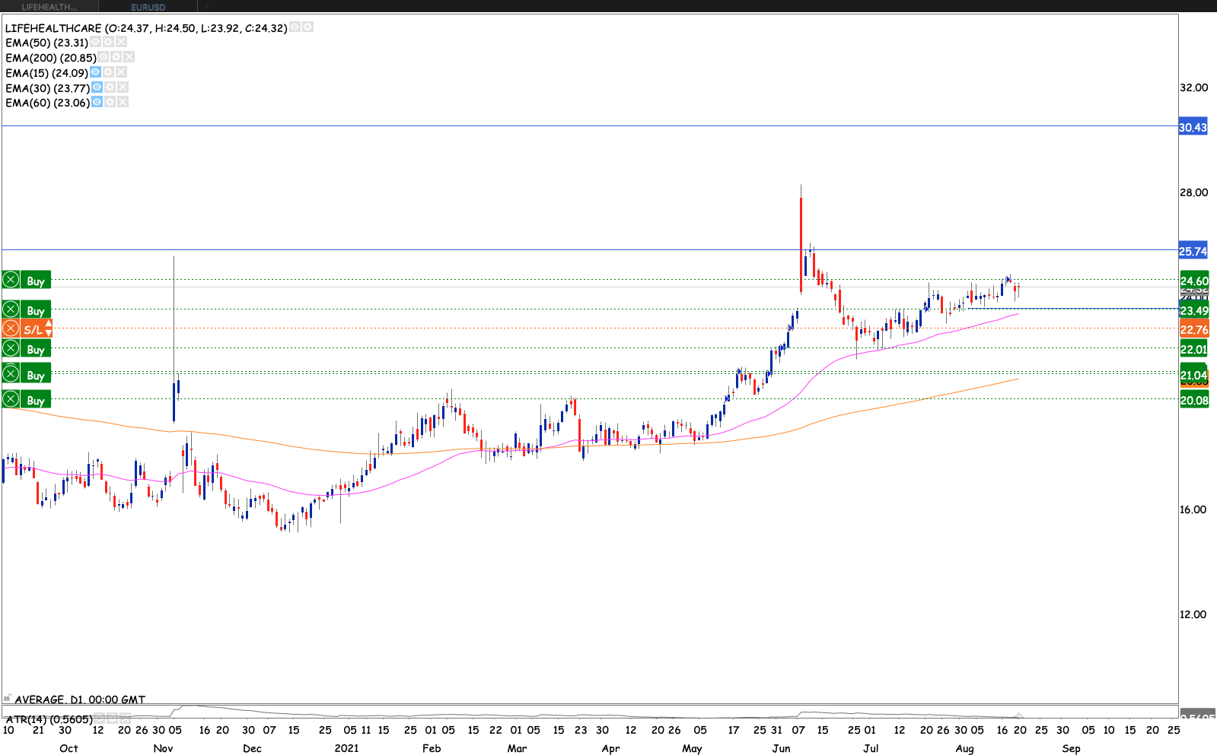Select the blue 25.74 horizontal line label
Viewport: 1217px width, 755px height.
tap(1193, 251)
